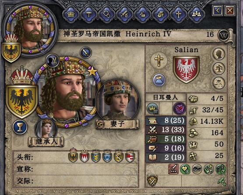Open the dynasty silhouette portrait icon
Screen dimensions: 243x195
click(x=218, y=54)
